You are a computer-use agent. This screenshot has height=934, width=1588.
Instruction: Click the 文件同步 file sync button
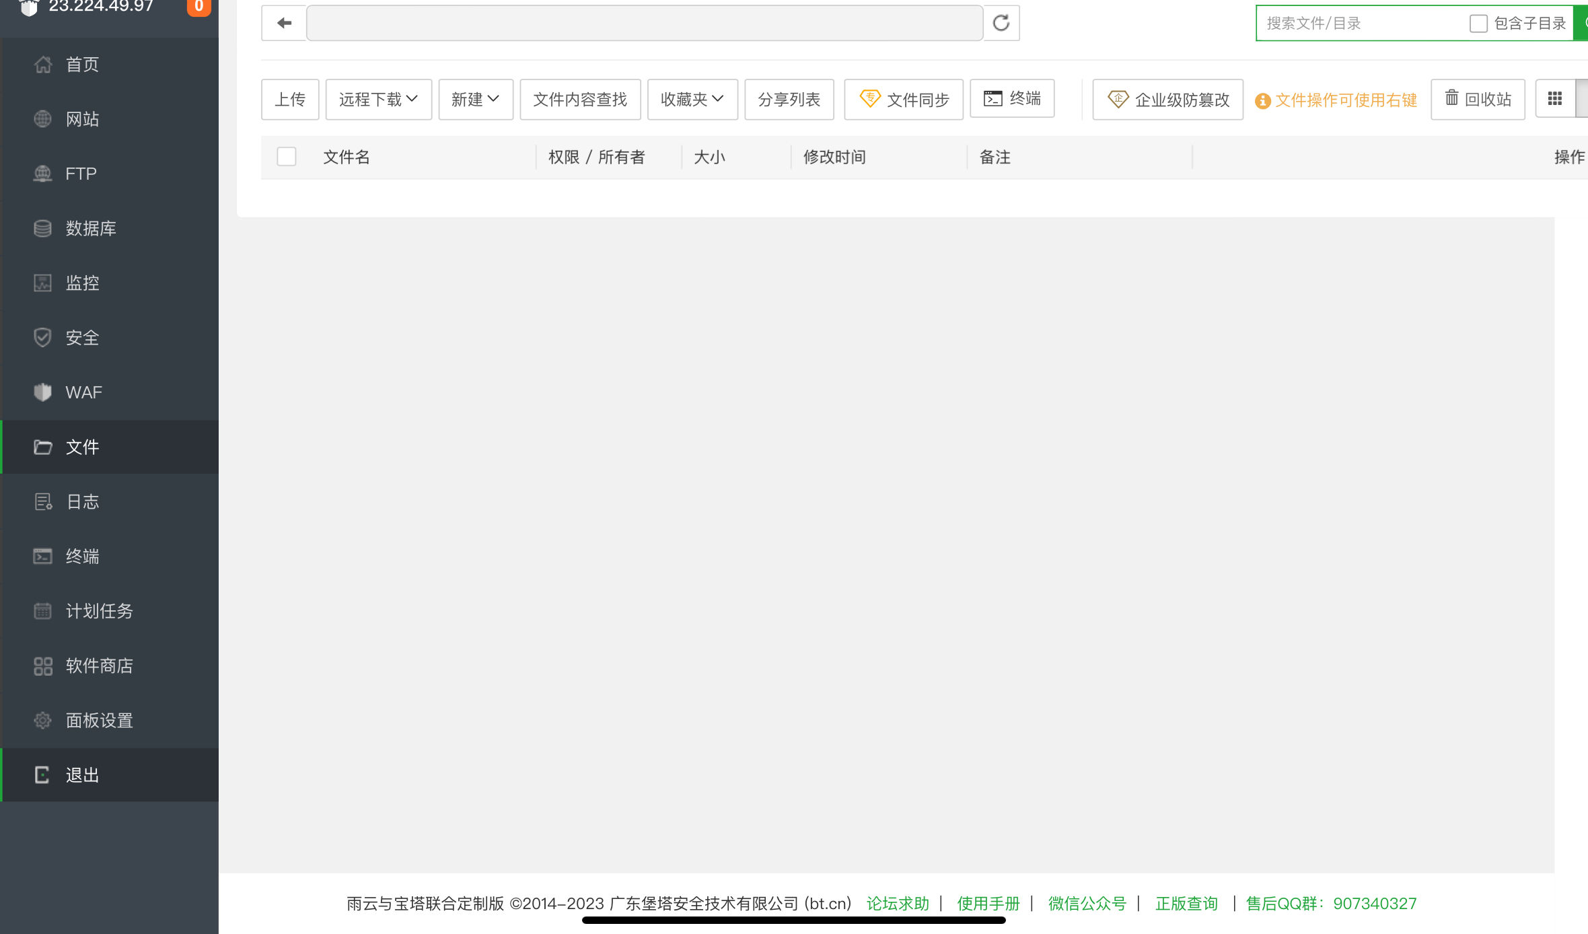[x=904, y=100]
